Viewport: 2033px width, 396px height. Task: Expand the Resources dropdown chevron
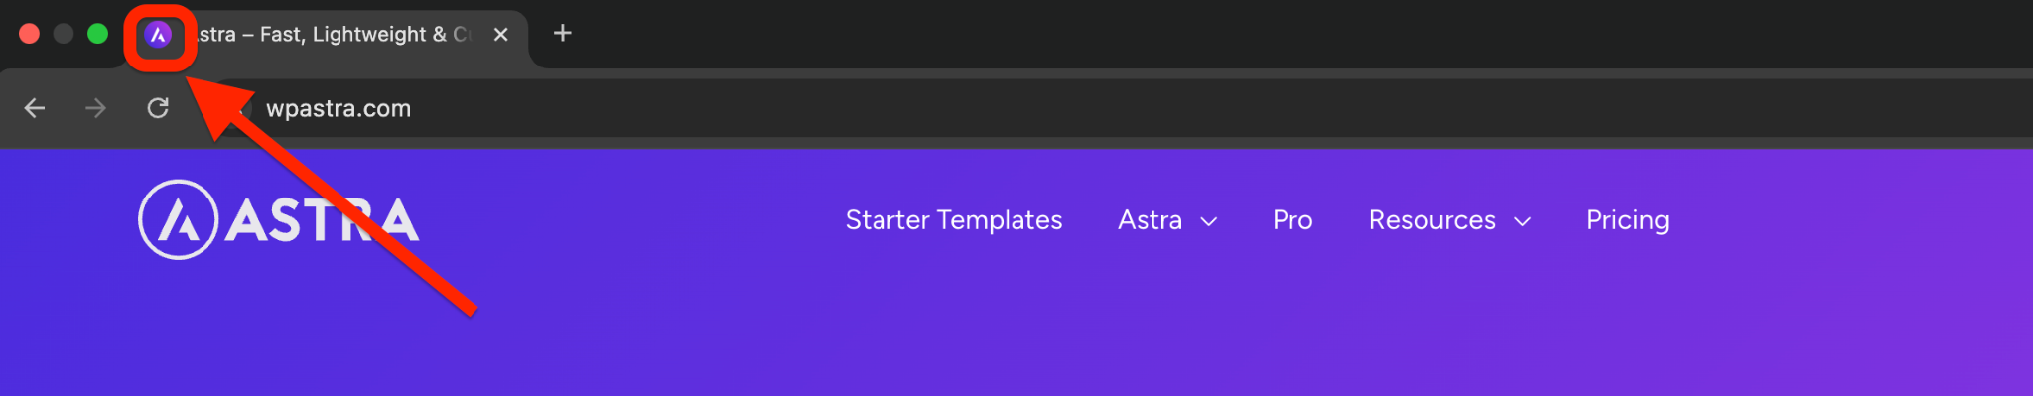1523,221
